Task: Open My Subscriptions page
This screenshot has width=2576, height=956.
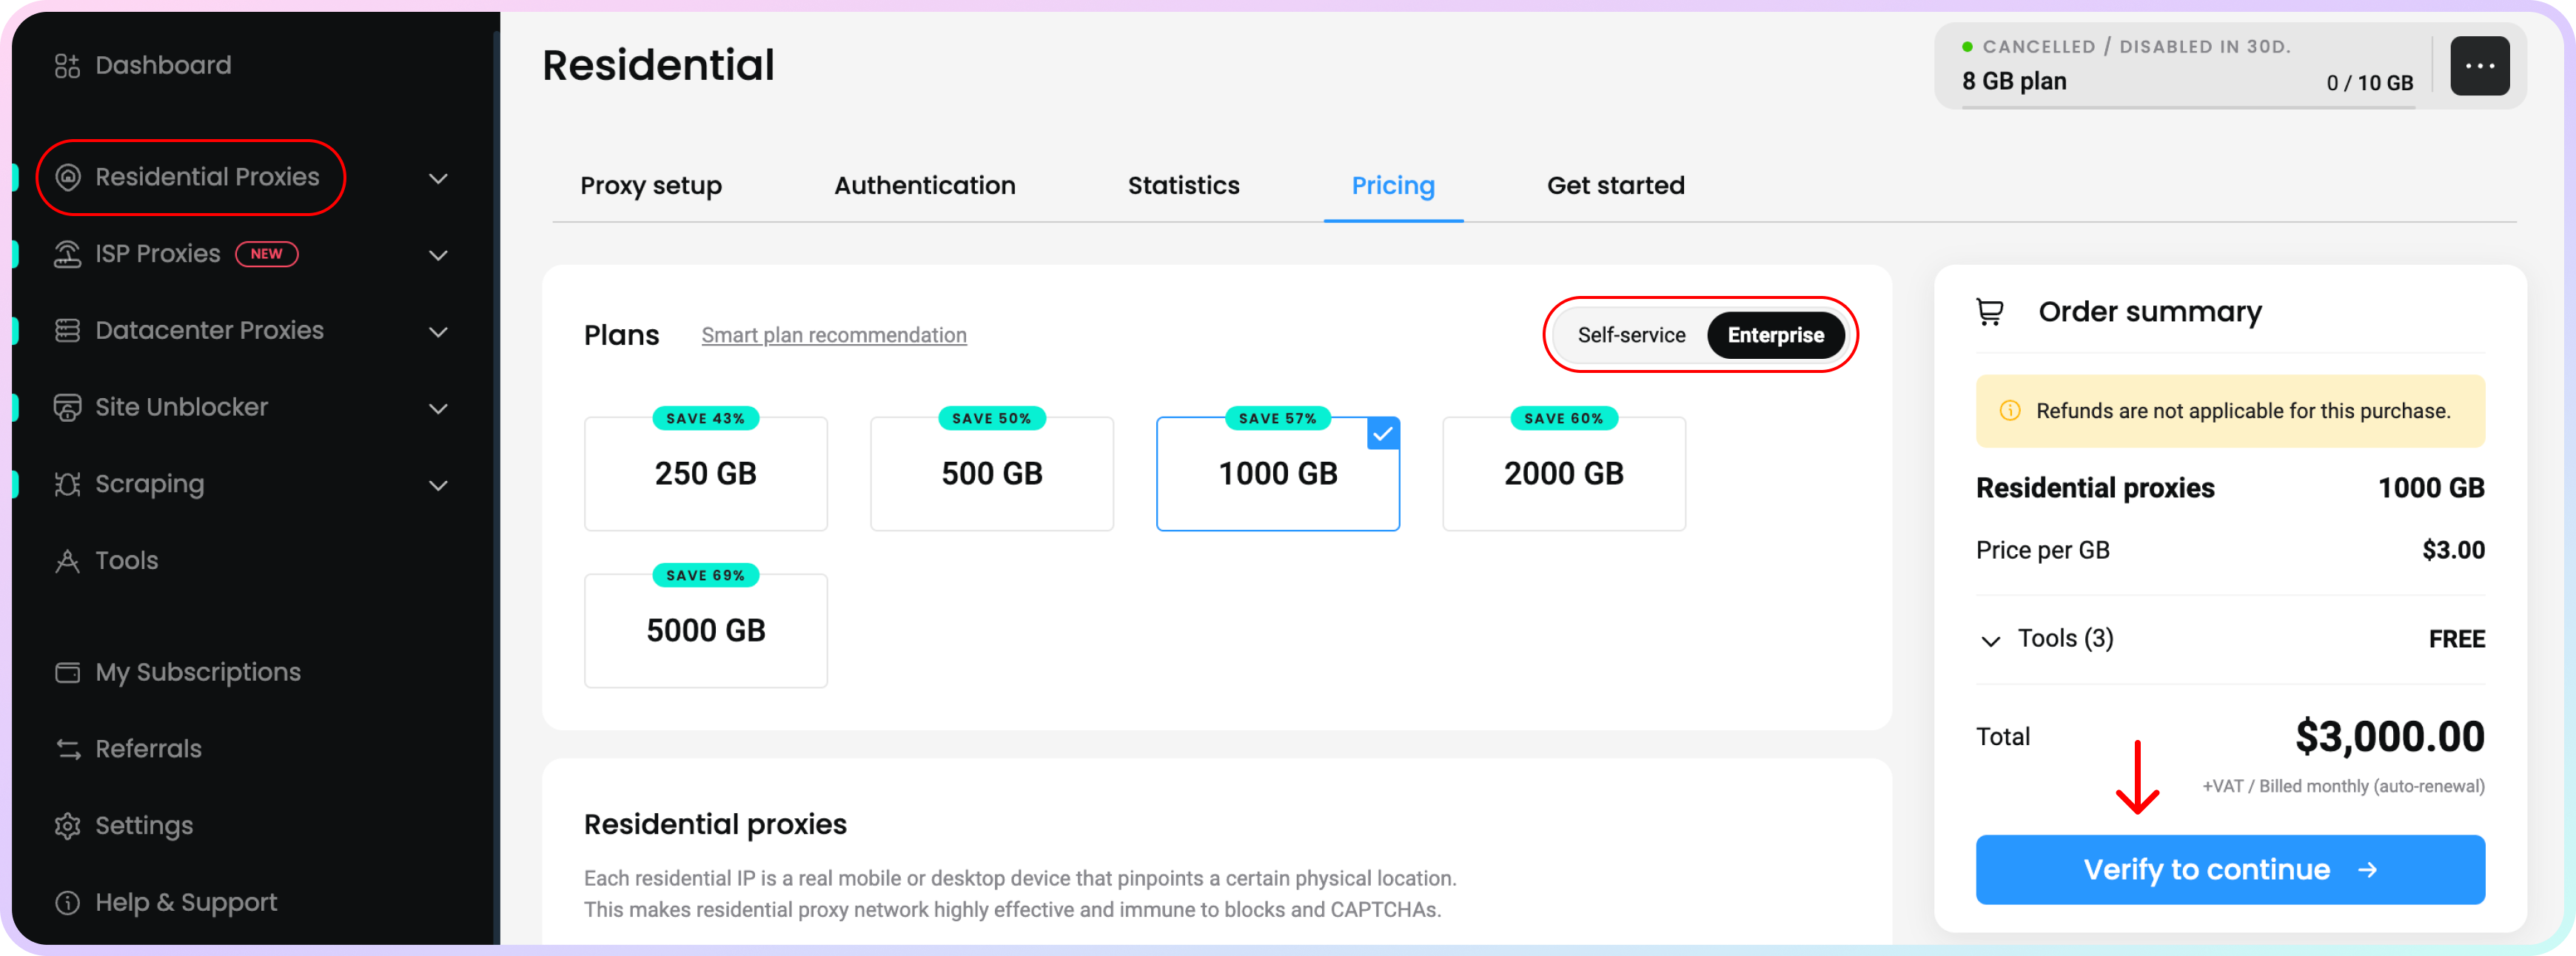Action: (197, 673)
